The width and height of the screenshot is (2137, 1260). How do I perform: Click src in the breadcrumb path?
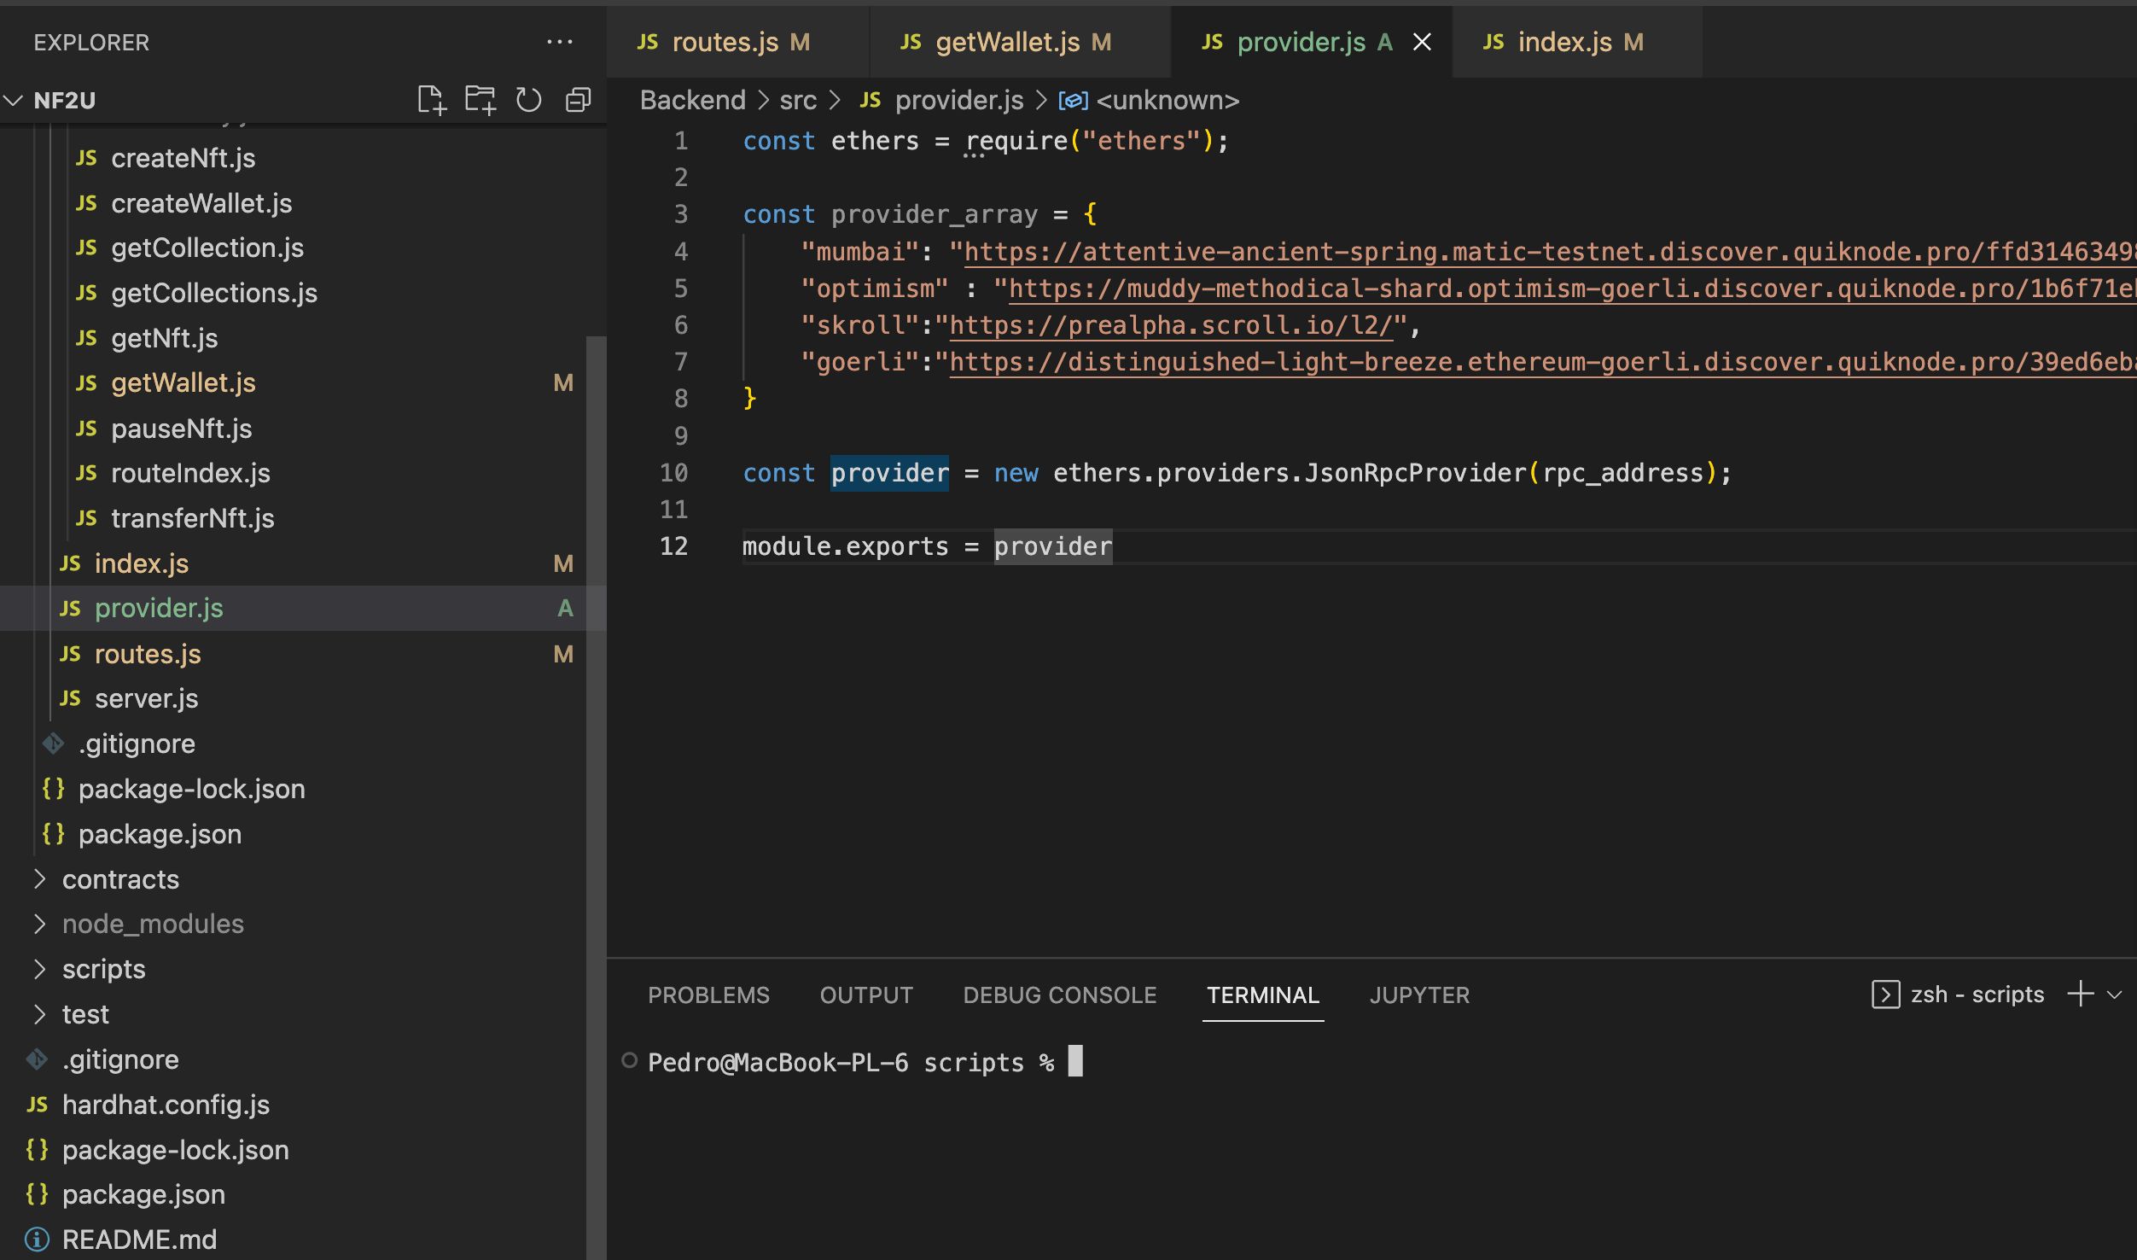pyautogui.click(x=798, y=100)
